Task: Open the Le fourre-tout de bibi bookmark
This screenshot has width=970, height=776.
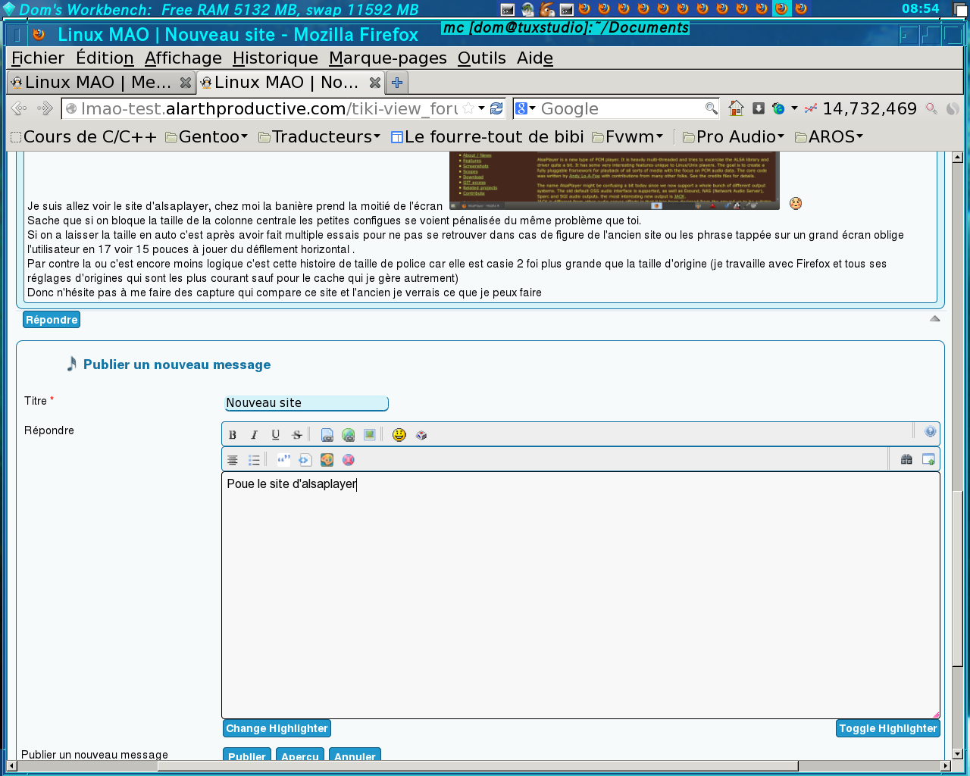Action: coord(487,137)
